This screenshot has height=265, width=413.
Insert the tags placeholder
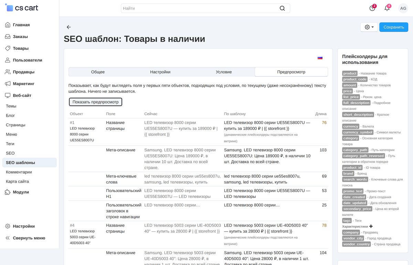tap(347, 220)
